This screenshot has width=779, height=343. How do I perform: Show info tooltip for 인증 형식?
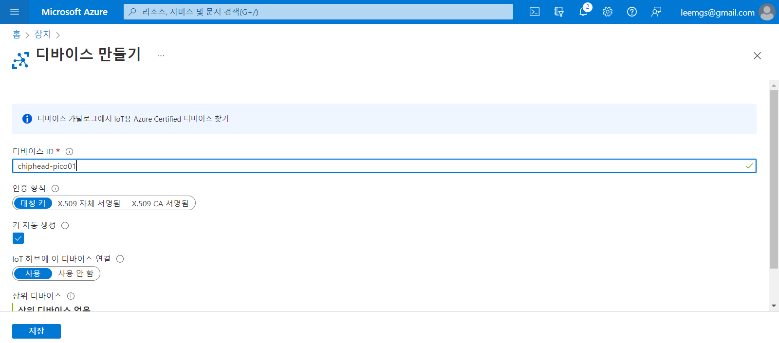coord(55,188)
